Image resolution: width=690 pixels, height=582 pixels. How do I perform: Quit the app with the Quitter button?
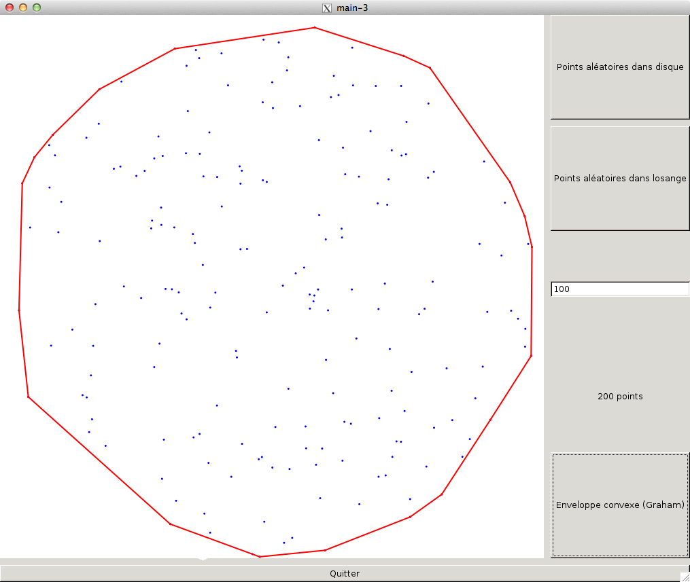point(344,573)
